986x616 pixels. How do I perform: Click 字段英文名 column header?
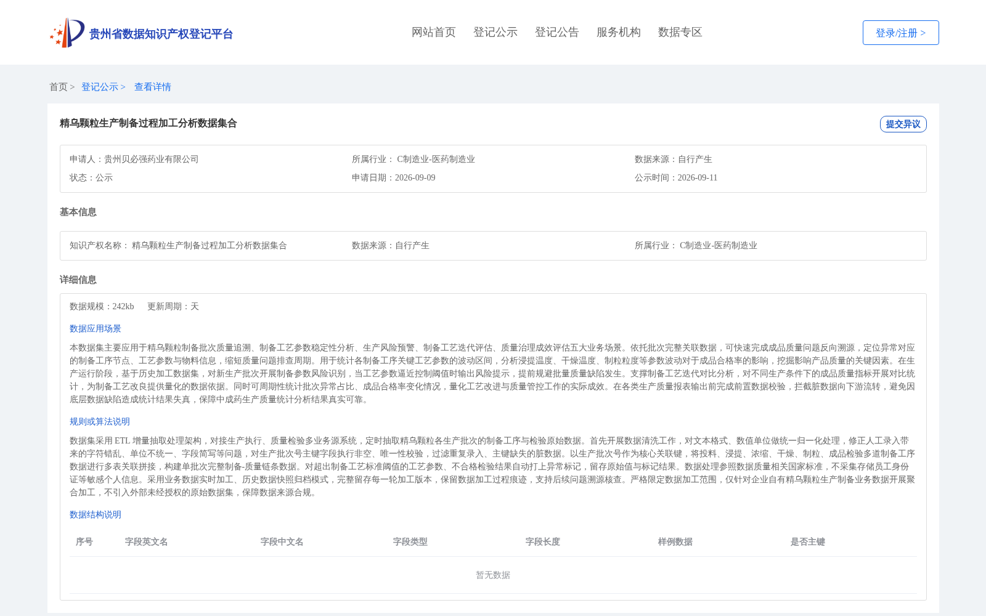tap(147, 541)
